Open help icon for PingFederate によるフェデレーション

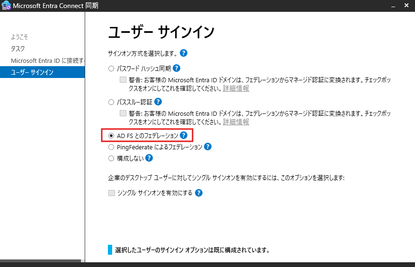(207, 147)
